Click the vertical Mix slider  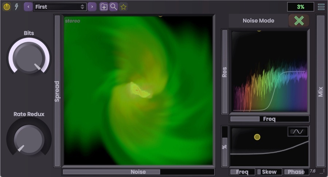coord(320,91)
